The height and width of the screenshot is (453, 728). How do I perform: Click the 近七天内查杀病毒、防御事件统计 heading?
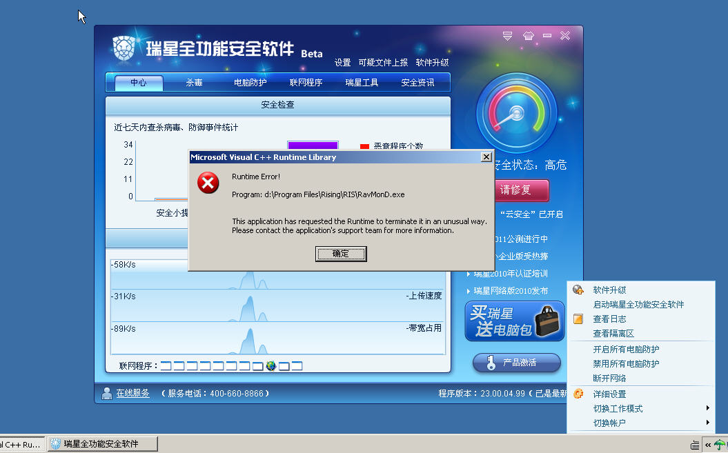click(176, 127)
